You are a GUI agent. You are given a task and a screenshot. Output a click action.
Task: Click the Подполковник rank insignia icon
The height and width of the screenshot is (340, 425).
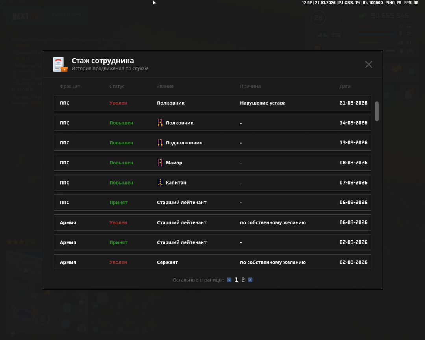click(160, 143)
